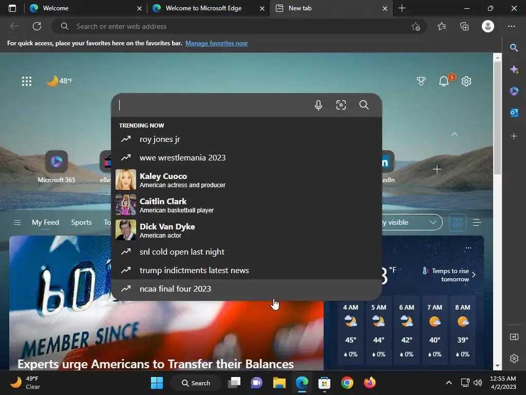Open the tab actions menu icon

12,8
